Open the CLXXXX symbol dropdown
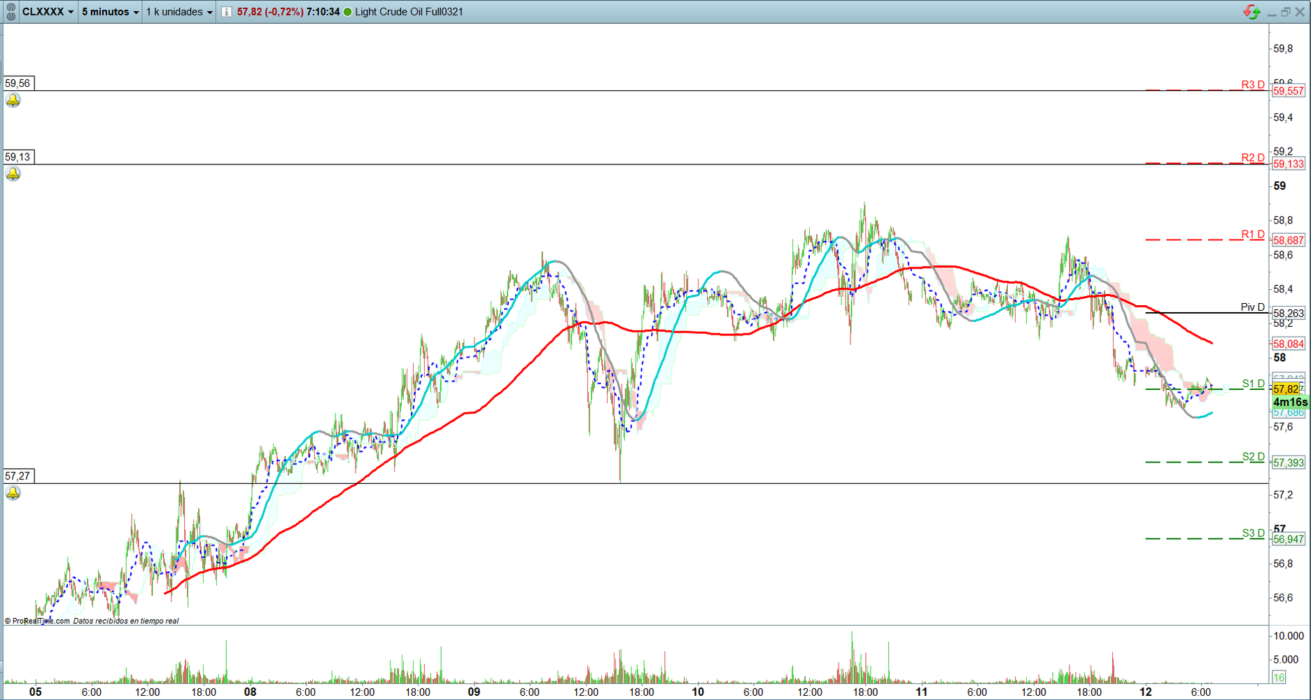This screenshot has height=700, width=1311. point(48,12)
